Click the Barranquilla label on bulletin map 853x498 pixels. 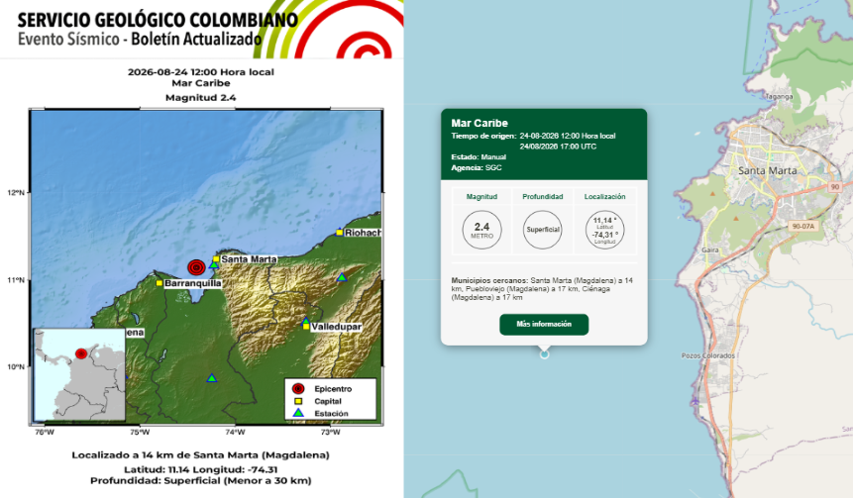pos(192,283)
